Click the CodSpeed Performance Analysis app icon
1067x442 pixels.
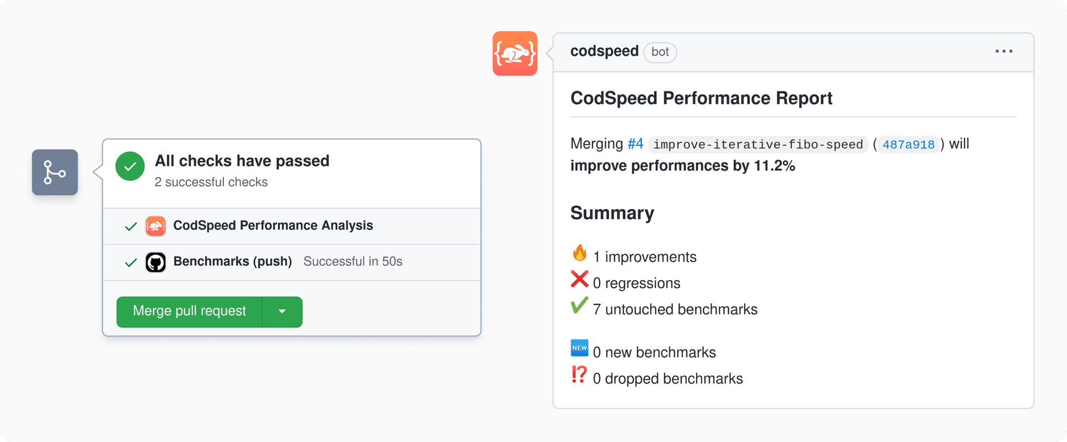click(155, 226)
